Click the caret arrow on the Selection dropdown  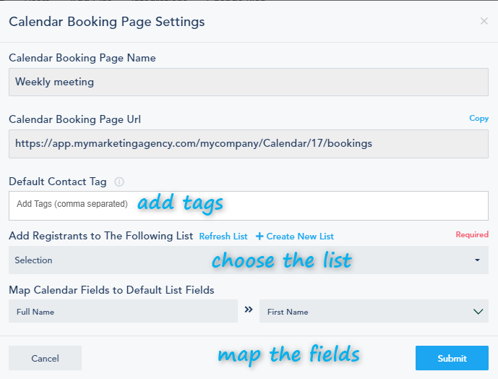478,260
